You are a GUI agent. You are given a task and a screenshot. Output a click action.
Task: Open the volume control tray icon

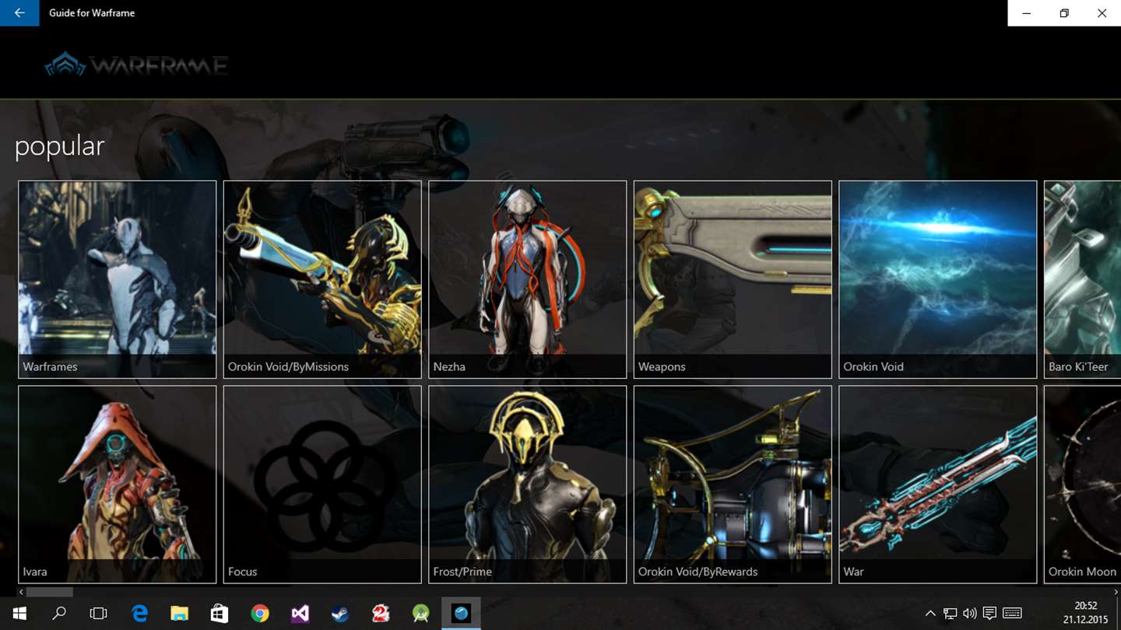969,614
